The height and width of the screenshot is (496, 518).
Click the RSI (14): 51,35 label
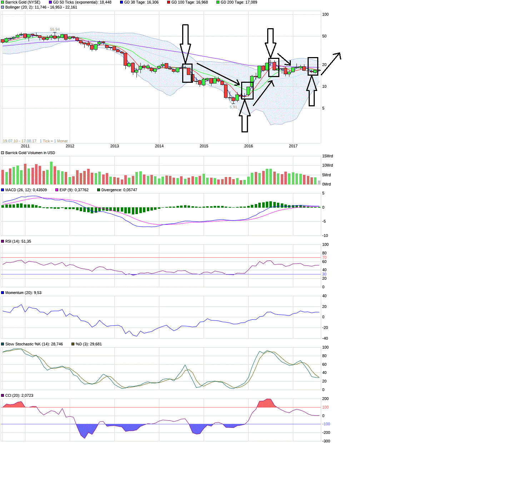click(x=18, y=241)
